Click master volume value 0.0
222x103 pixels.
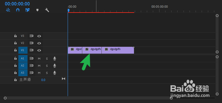43,80
